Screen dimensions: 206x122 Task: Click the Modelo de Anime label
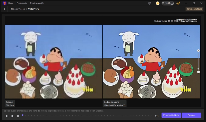point(111,102)
